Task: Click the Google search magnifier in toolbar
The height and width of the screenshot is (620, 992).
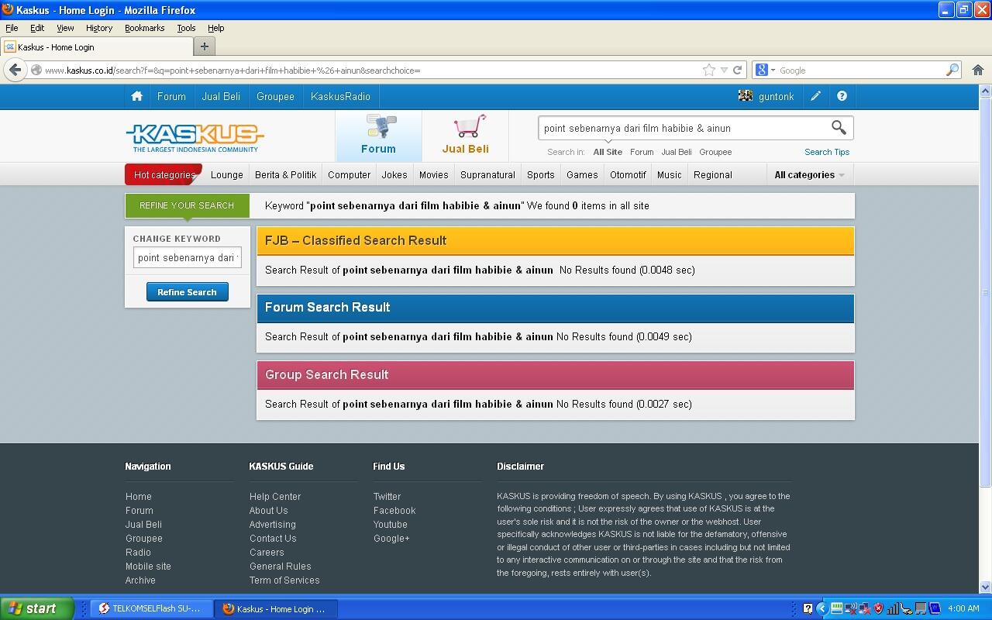Action: point(952,70)
